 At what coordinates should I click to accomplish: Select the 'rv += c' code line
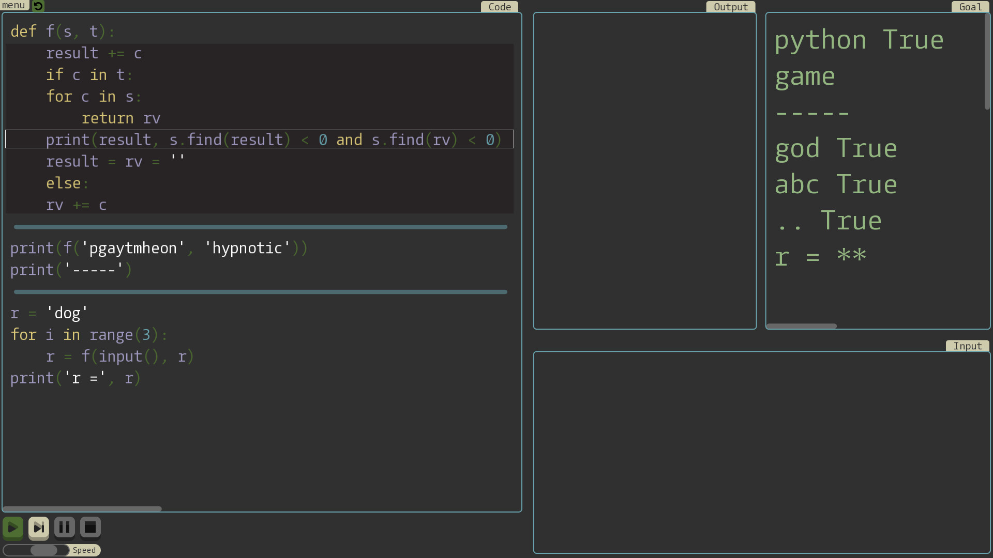pyautogui.click(x=77, y=205)
